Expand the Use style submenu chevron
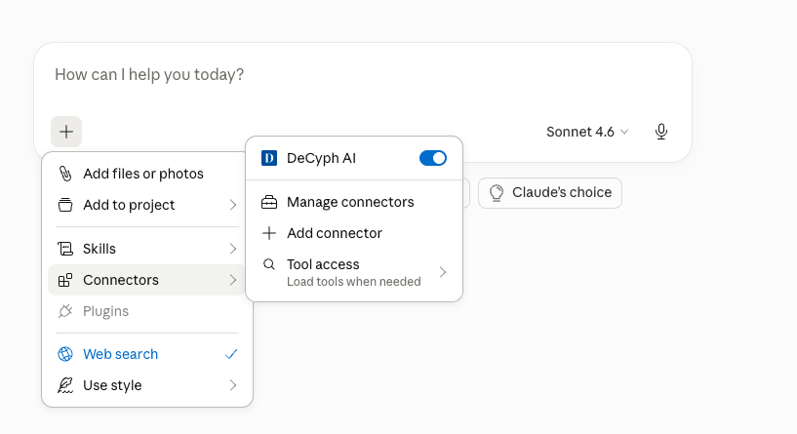 pos(233,385)
